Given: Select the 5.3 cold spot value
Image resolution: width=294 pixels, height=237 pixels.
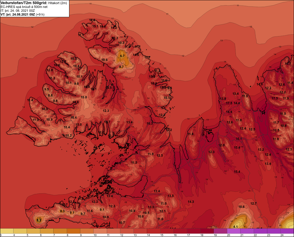Looking at the screenshot, I should point(39,220).
